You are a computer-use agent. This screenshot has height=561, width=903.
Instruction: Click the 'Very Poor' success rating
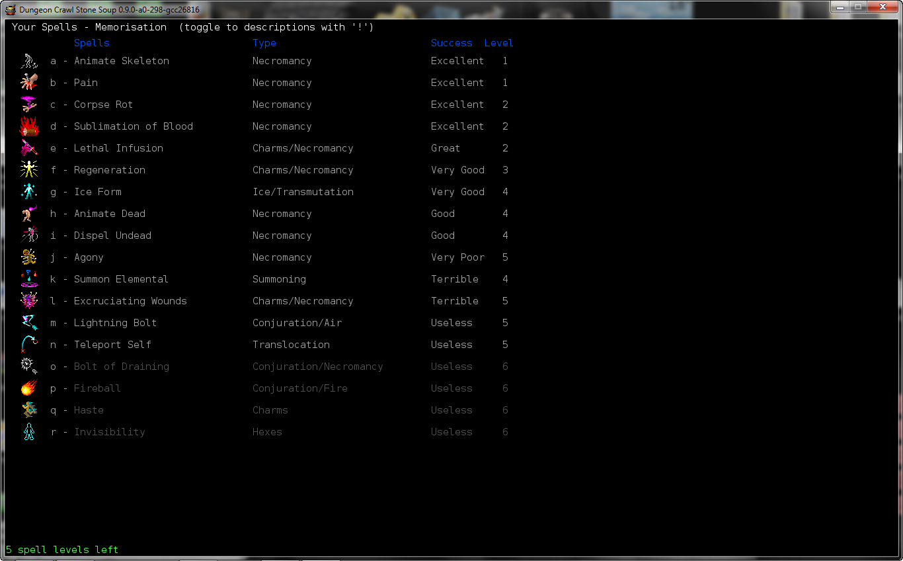point(458,257)
